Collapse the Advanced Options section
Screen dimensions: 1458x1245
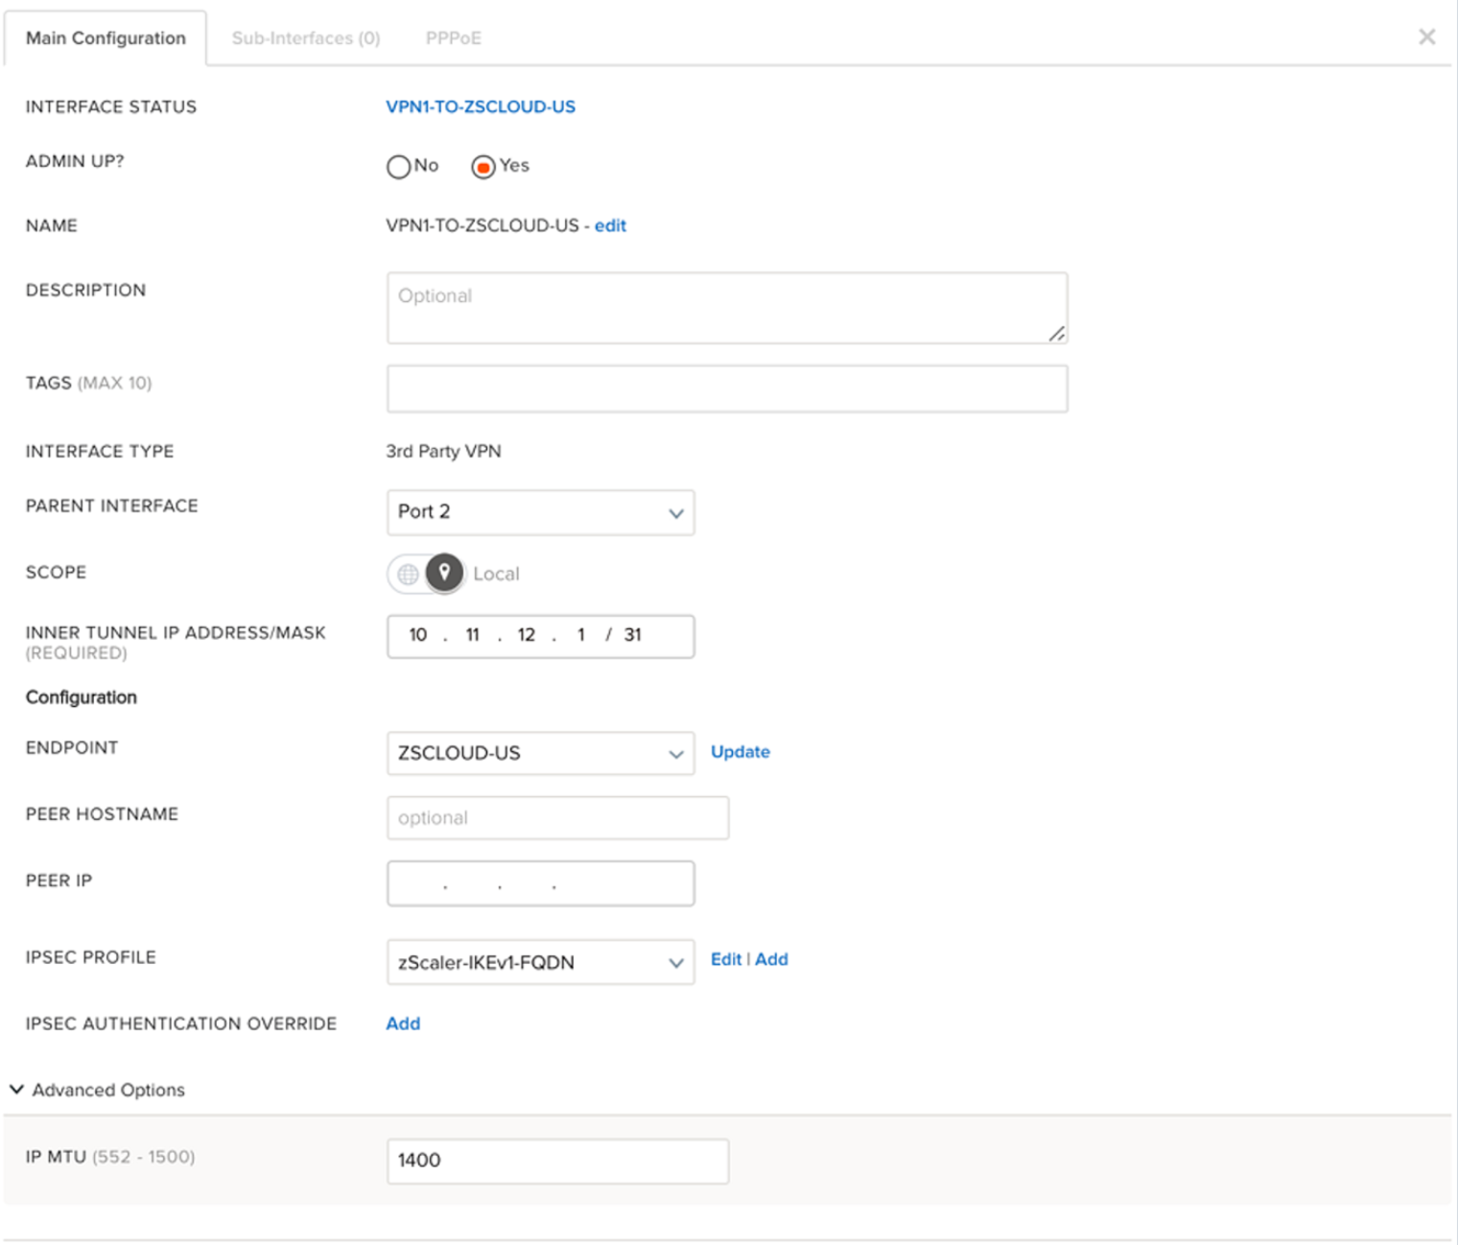click(x=17, y=1090)
